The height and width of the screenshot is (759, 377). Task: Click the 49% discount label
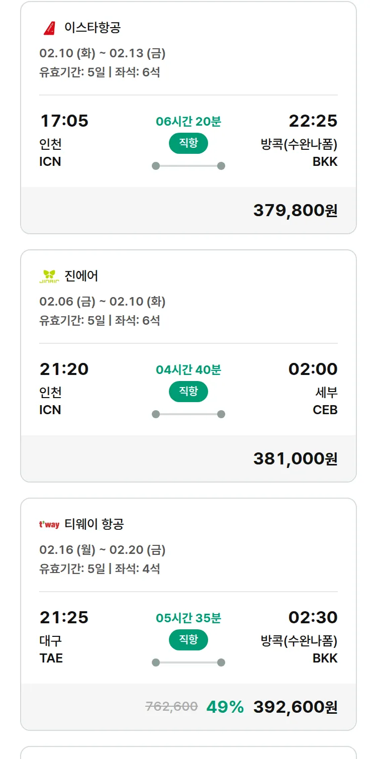click(x=225, y=707)
